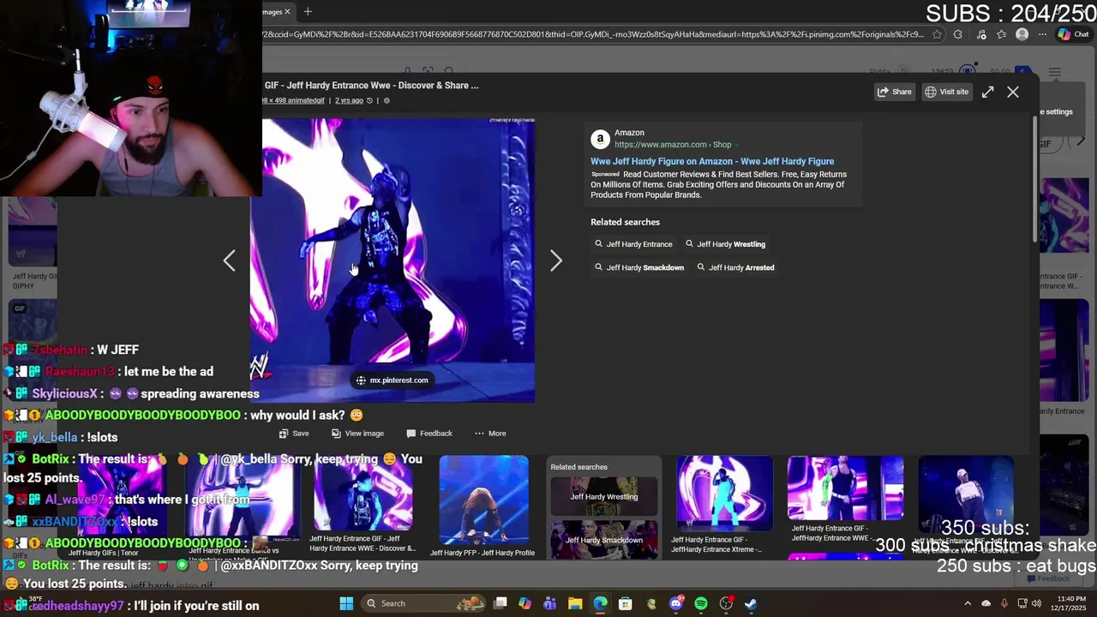Go to the next image arrow
Image resolution: width=1097 pixels, height=617 pixels.
(556, 261)
